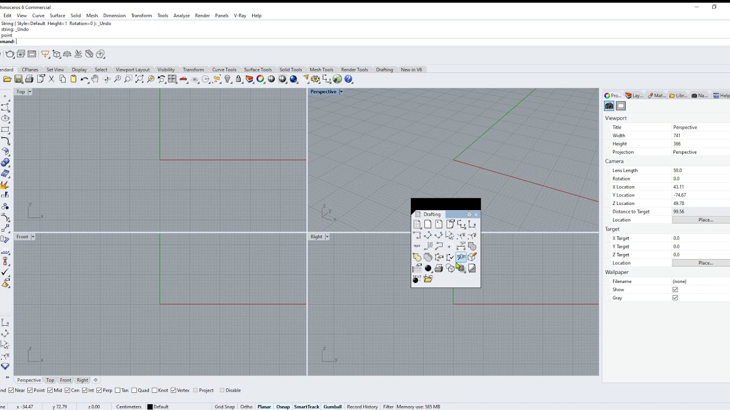Open the Analyze menu
Image resolution: width=730 pixels, height=410 pixels.
tap(181, 15)
